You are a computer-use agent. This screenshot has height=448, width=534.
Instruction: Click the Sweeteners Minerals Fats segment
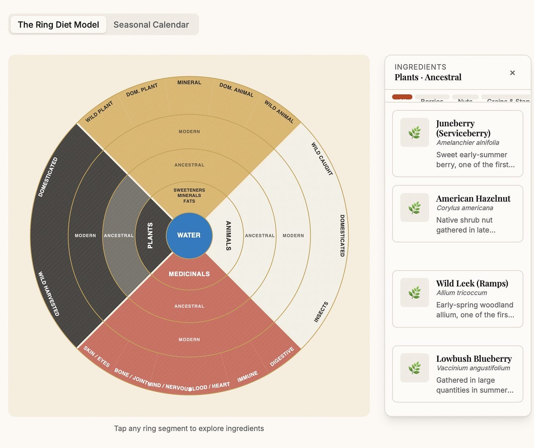click(x=189, y=195)
